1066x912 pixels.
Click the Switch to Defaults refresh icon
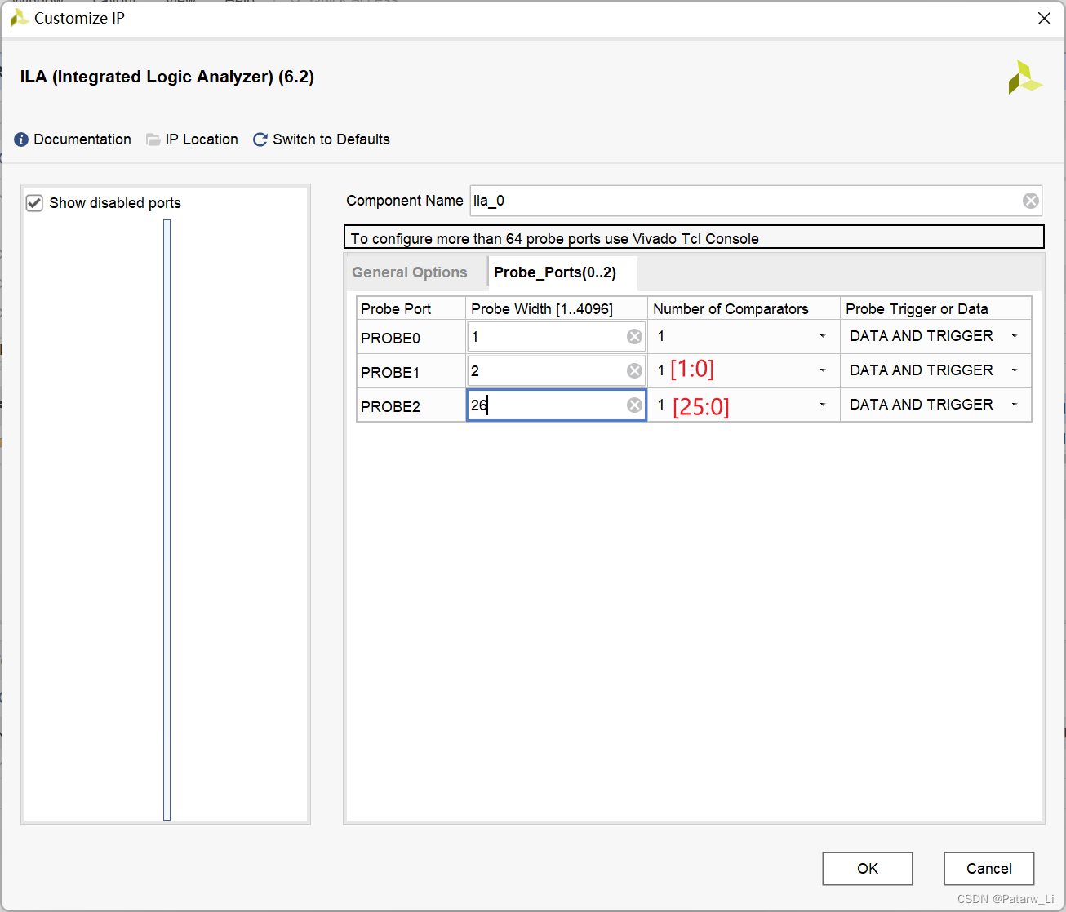point(260,139)
